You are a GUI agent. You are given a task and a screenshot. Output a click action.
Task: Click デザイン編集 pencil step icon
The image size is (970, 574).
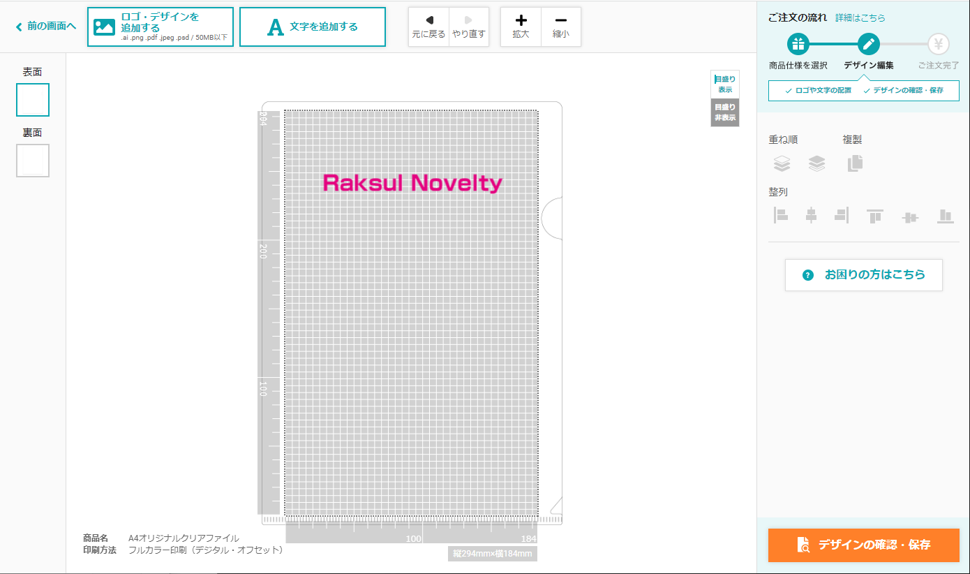pyautogui.click(x=869, y=45)
